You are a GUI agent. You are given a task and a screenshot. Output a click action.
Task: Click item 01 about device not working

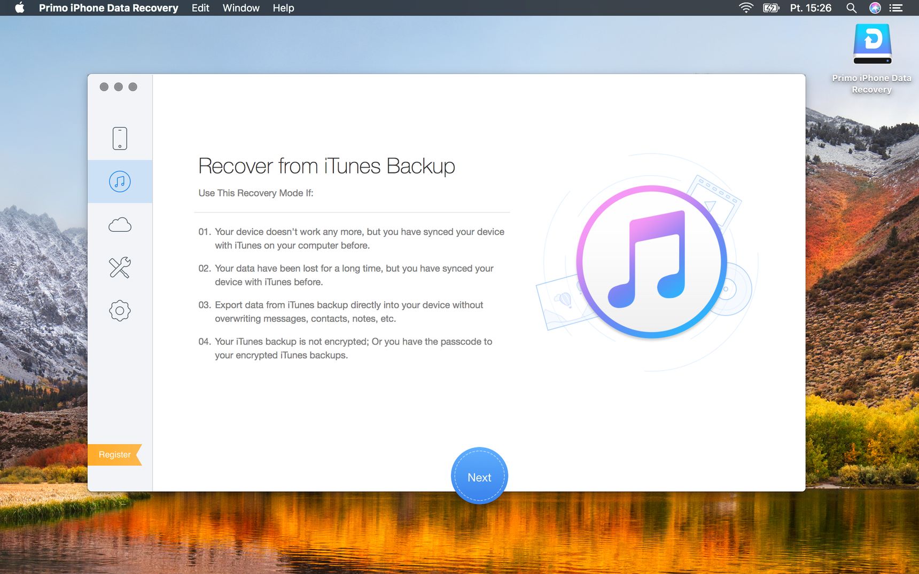pos(352,239)
